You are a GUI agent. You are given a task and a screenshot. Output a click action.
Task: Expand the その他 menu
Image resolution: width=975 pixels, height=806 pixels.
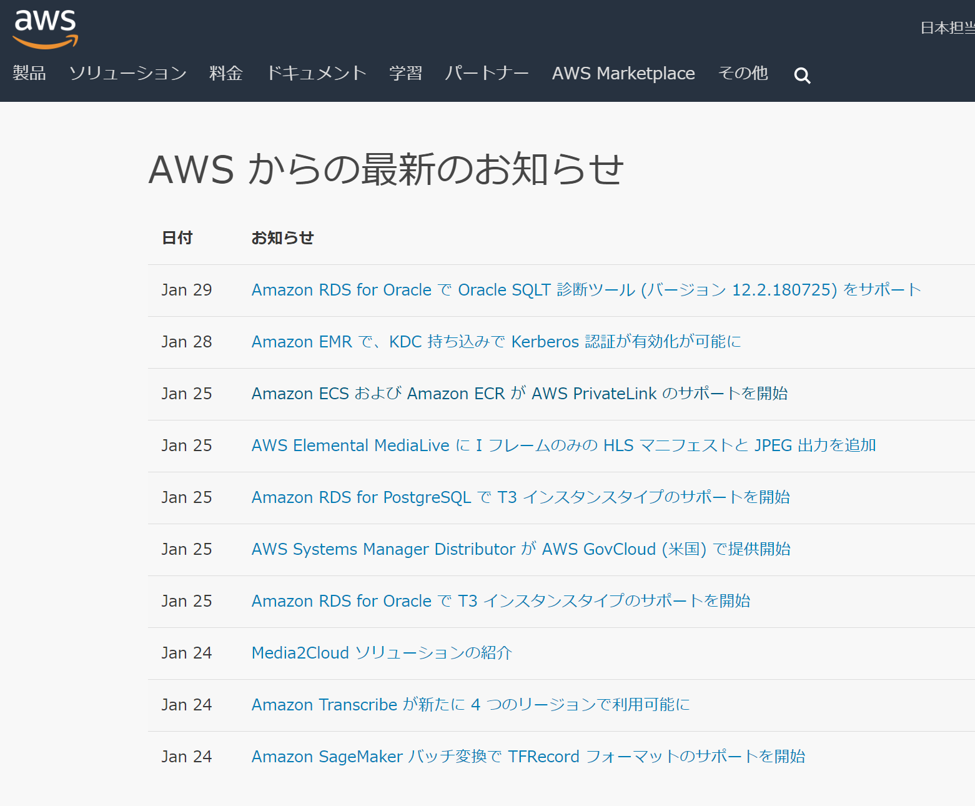(743, 73)
